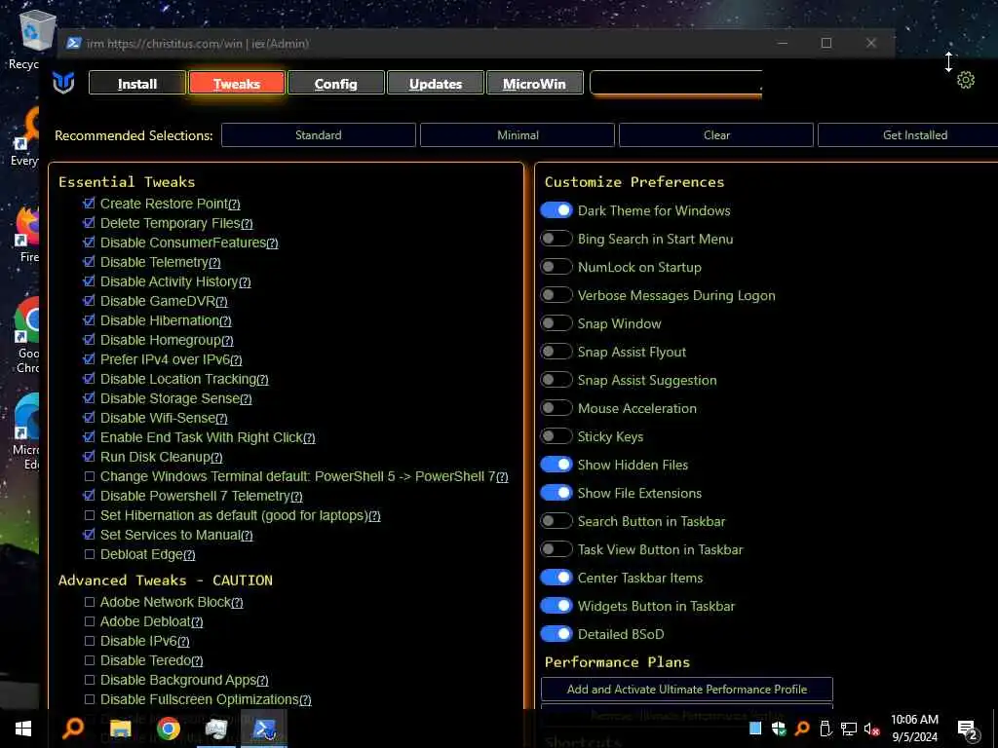Screen dimensions: 998x748
Task: Enable NumLock on Startup toggle
Action: (557, 267)
